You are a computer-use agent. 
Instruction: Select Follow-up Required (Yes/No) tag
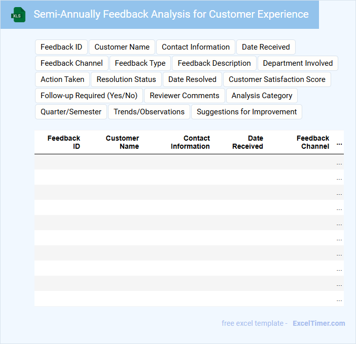[89, 96]
